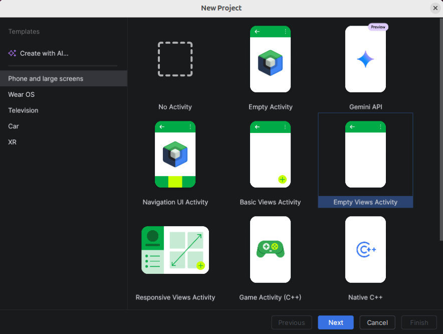This screenshot has width=443, height=334.
Task: Click the Responsive Views Activity label
Action: (175, 297)
